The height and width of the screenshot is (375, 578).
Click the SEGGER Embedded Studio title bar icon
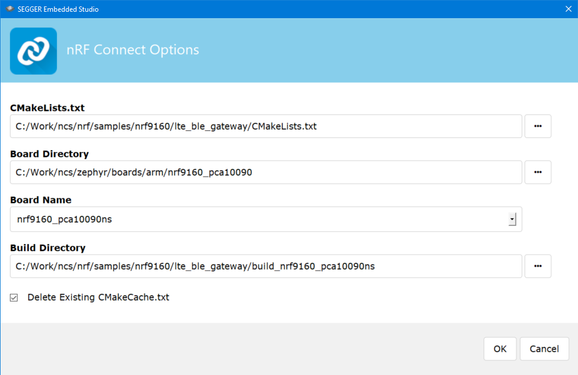pos(10,9)
